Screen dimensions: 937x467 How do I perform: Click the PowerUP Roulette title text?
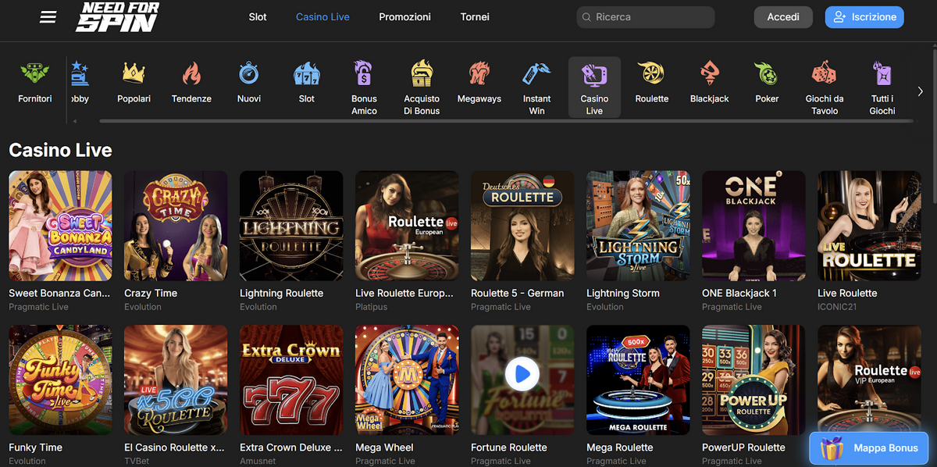click(743, 447)
